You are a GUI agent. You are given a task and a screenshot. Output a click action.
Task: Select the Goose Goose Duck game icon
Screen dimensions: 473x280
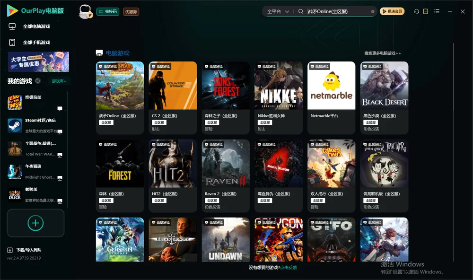[15, 195]
